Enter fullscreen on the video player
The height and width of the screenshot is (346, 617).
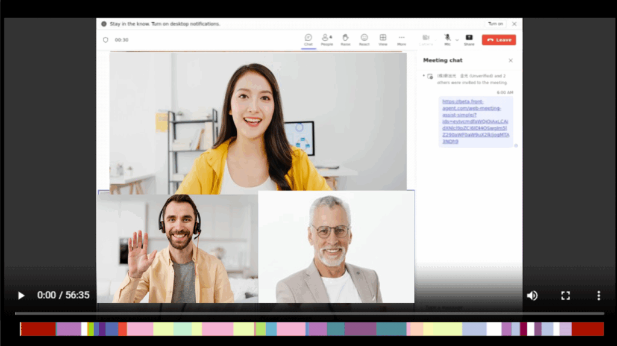pos(565,295)
